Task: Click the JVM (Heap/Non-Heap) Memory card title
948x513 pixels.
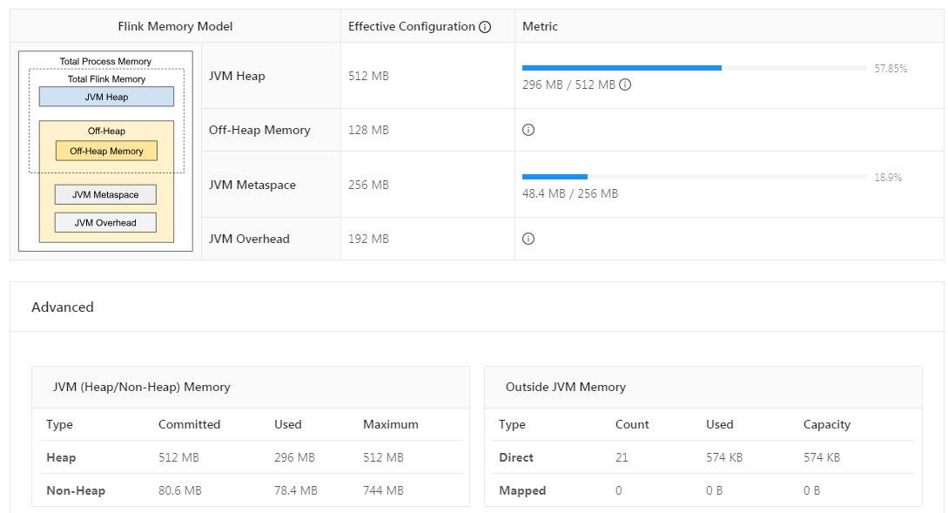Action: pos(142,388)
